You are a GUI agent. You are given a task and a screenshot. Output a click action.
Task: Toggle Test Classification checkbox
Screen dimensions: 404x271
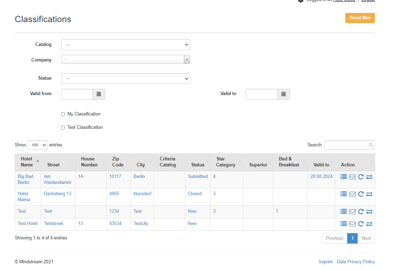point(63,127)
